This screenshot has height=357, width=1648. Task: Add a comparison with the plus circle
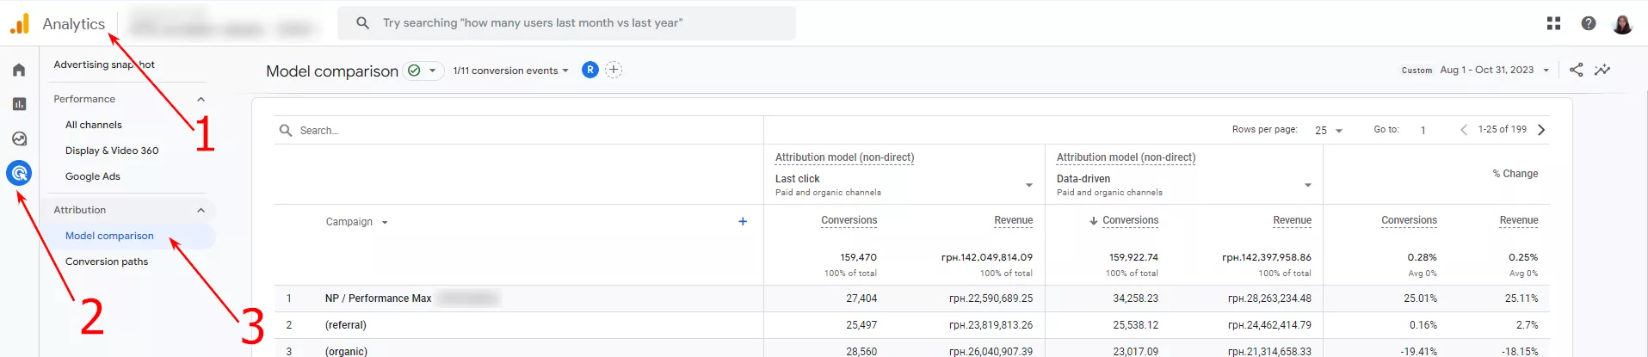coord(614,70)
